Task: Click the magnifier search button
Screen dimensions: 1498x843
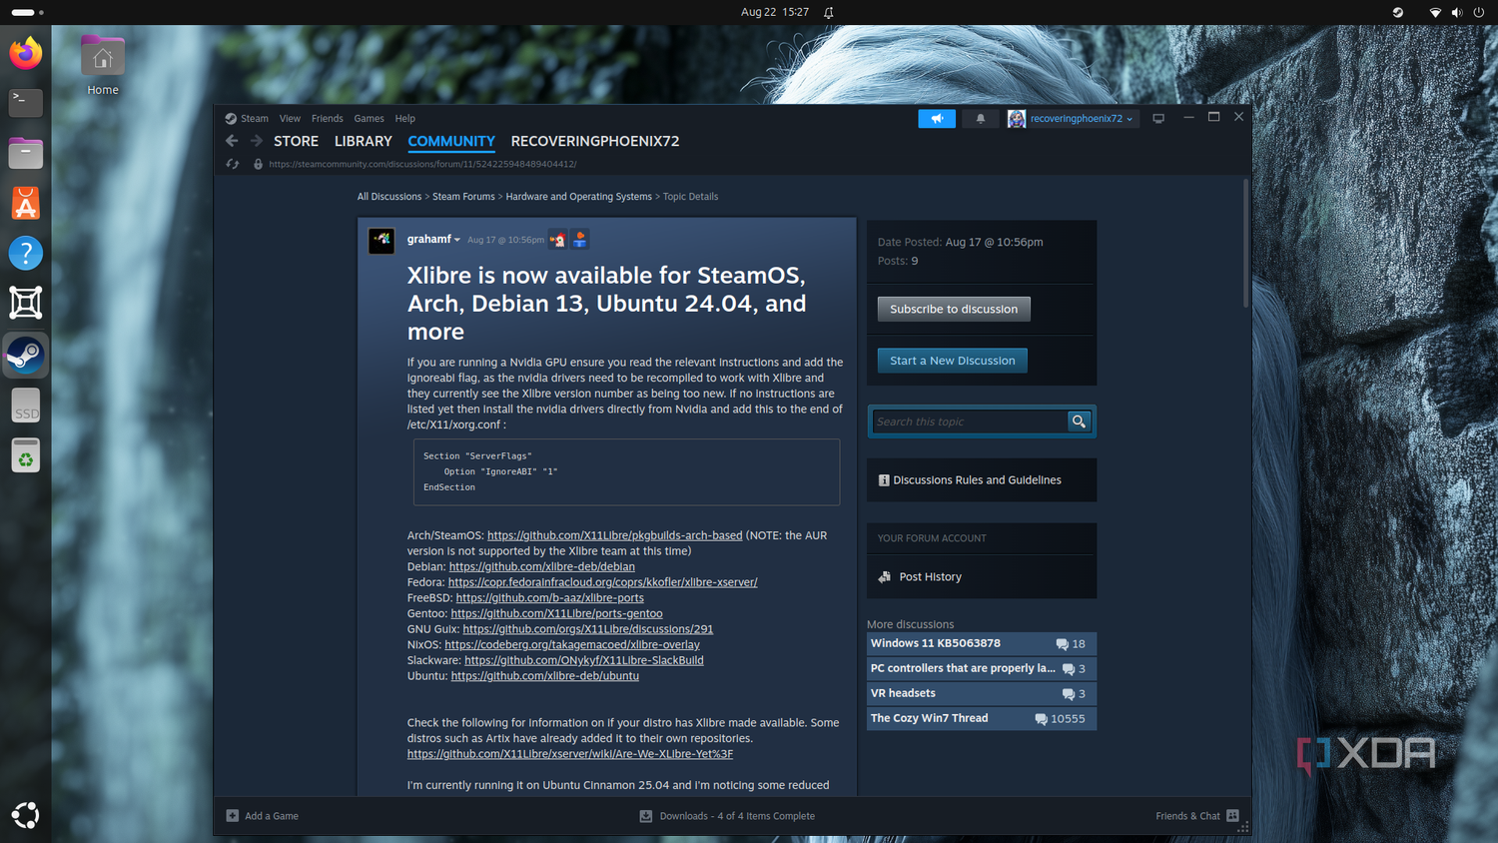Action: point(1079,421)
